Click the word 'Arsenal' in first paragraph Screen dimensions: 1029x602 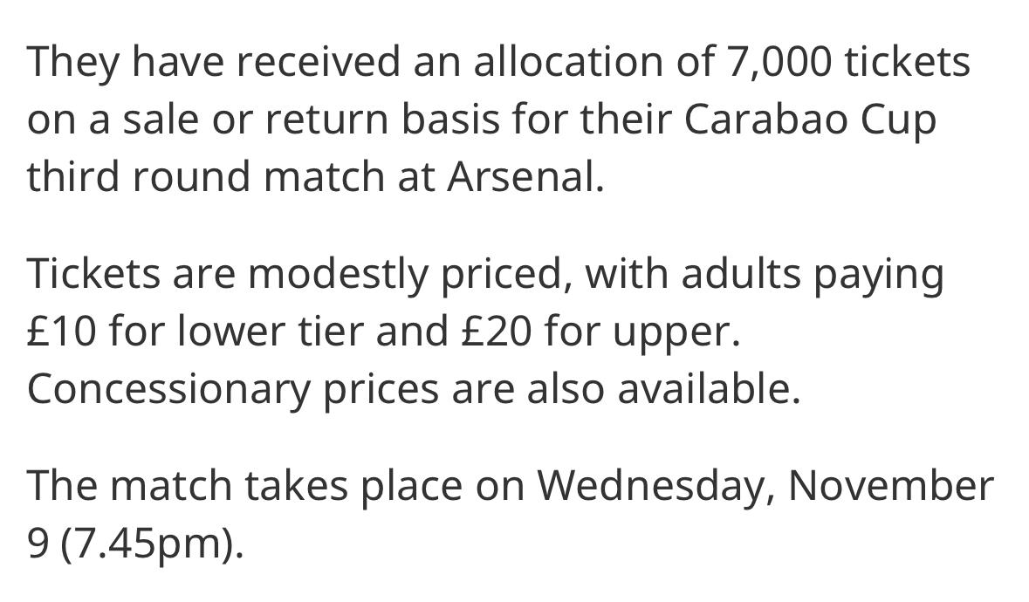point(525,176)
